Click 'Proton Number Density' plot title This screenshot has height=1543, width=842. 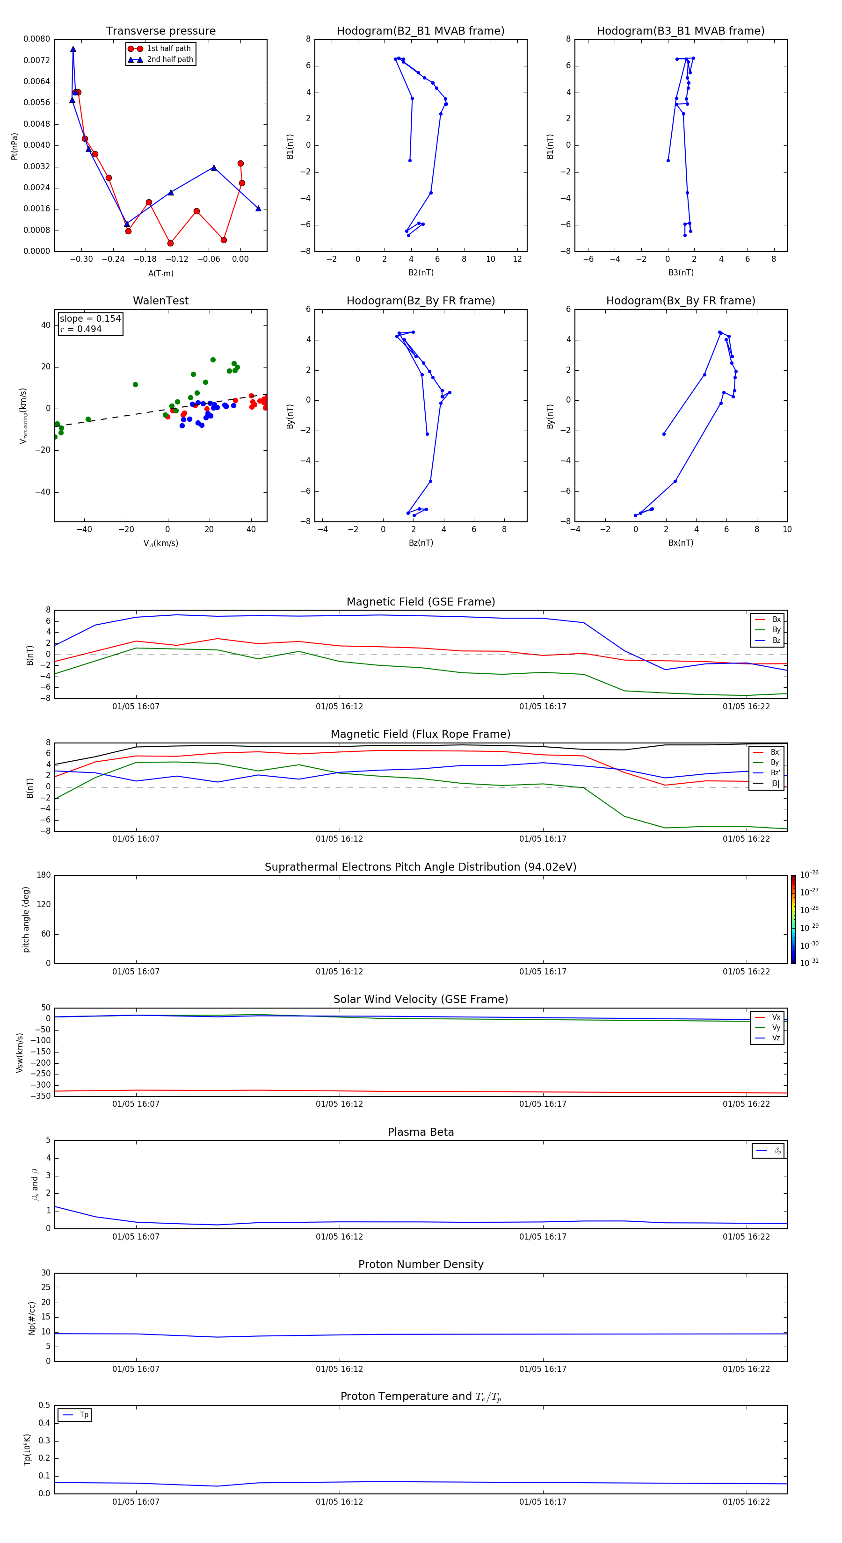[421, 1264]
